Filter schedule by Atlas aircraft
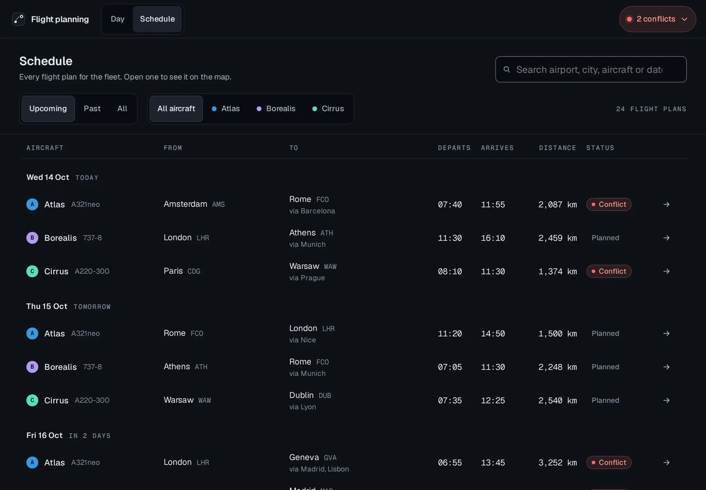Viewport: 706px width, 490px height. click(225, 109)
